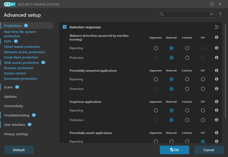Show info for Malware detections header

217,37
